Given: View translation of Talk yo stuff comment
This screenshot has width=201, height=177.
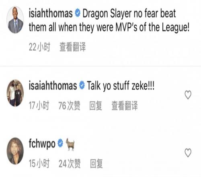Looking at the screenshot, I should tap(125, 106).
